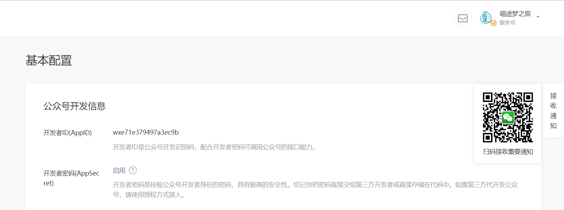Expand the account dropdown arrow
Image resolution: width=564 pixels, height=210 pixels.
[x=538, y=17]
